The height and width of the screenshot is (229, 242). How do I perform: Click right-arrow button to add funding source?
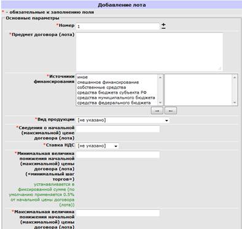tap(157, 111)
